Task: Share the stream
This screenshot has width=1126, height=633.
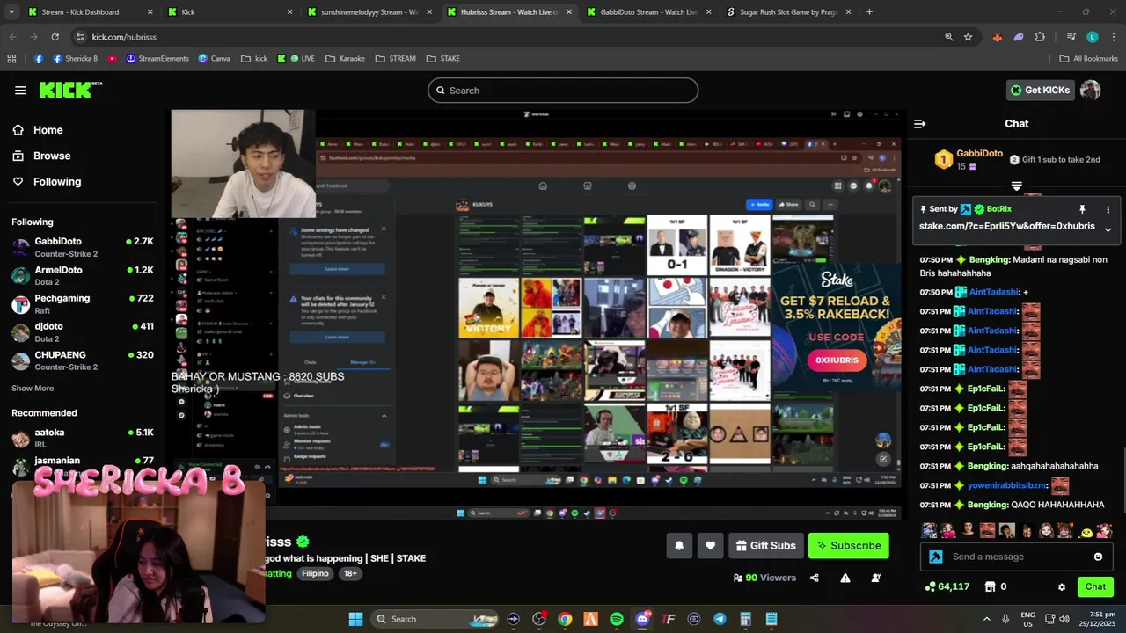Action: click(x=814, y=578)
